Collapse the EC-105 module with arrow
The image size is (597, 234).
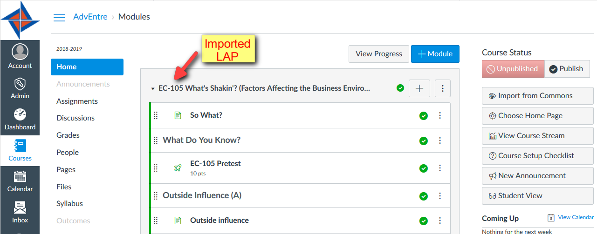(152, 88)
